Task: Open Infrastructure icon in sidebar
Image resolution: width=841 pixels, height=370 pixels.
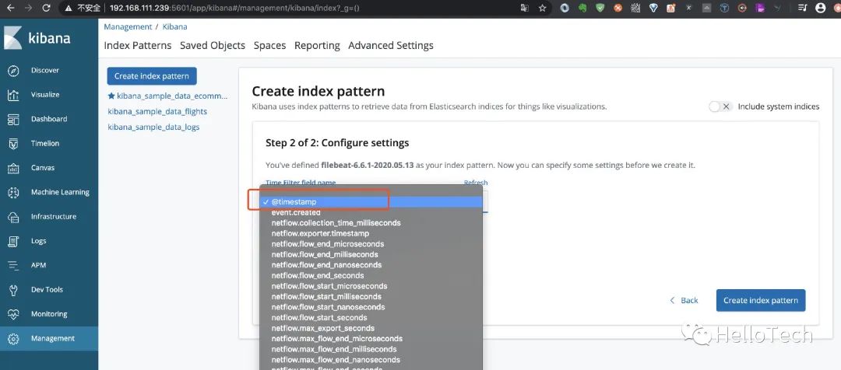Action: click(x=13, y=217)
